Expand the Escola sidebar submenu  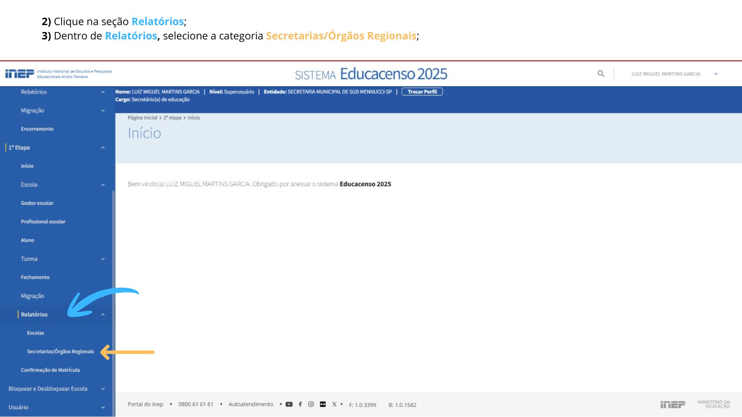click(x=103, y=185)
